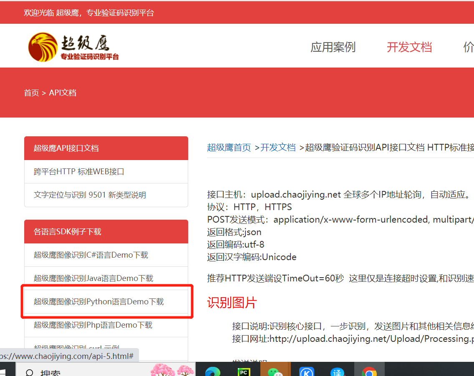Click the 接口网址 Processing URL text
Screen dimensions: 474x376
353,338
